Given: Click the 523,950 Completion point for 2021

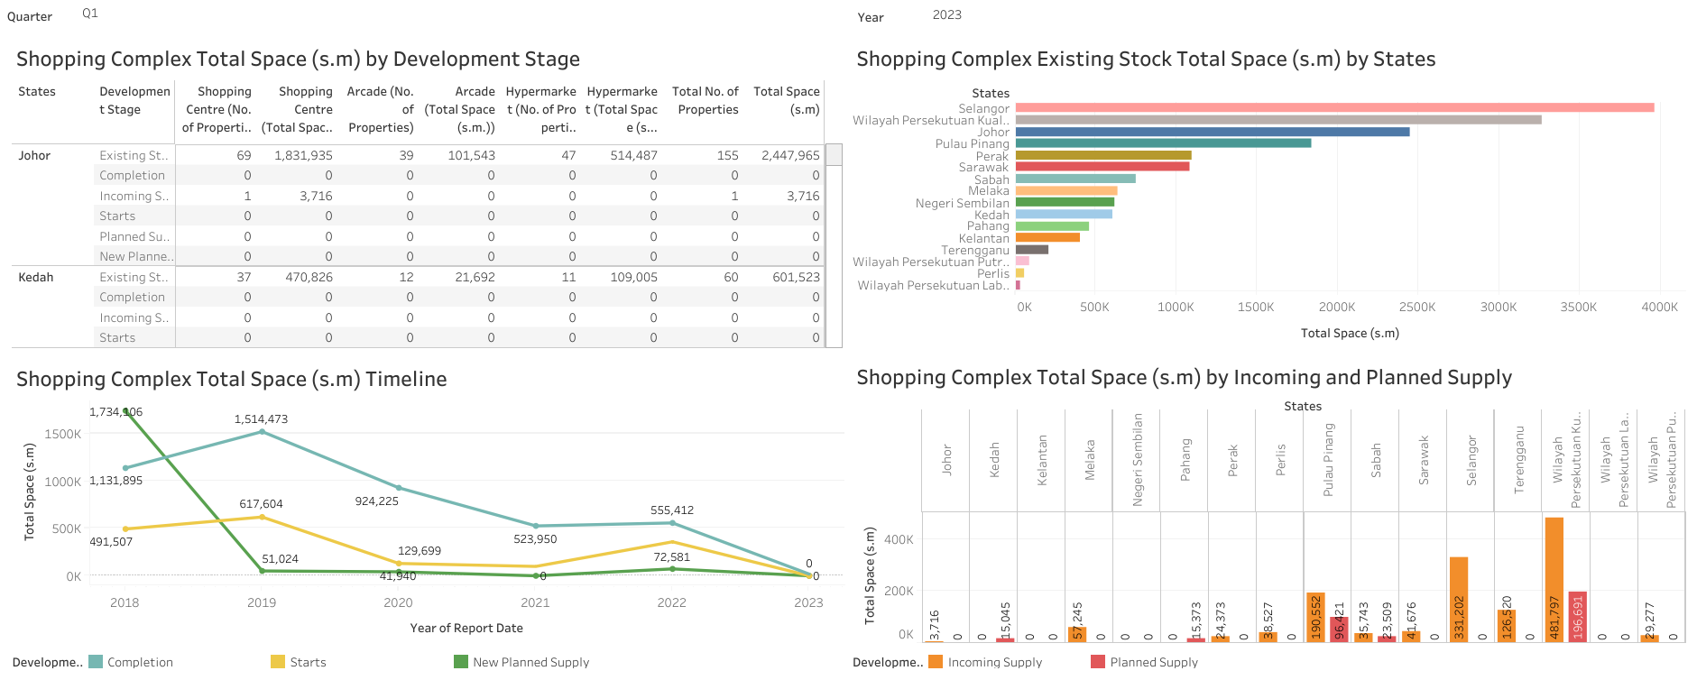Looking at the screenshot, I should pyautogui.click(x=536, y=526).
